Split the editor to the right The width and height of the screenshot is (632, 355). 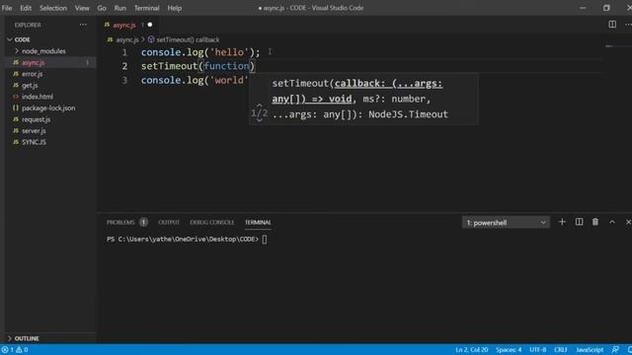pos(612,25)
